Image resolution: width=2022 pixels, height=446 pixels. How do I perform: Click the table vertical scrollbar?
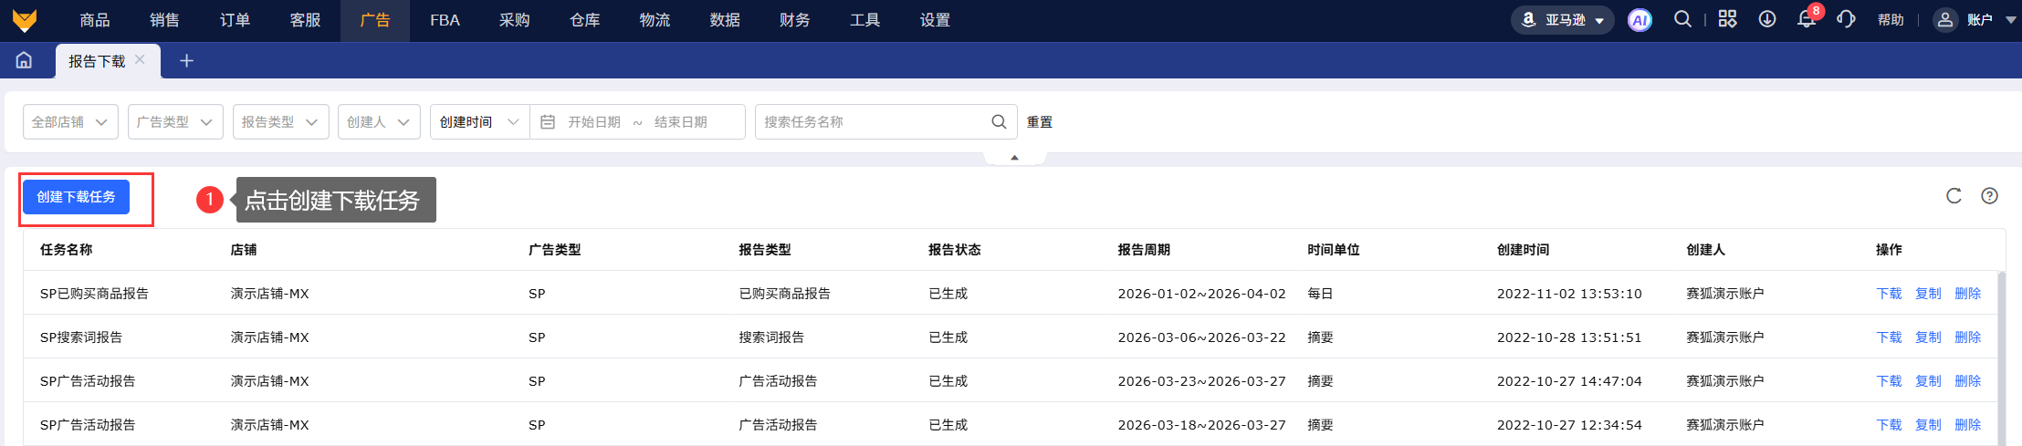click(2002, 358)
